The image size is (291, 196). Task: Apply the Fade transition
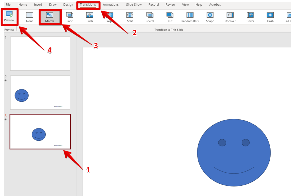(70, 17)
